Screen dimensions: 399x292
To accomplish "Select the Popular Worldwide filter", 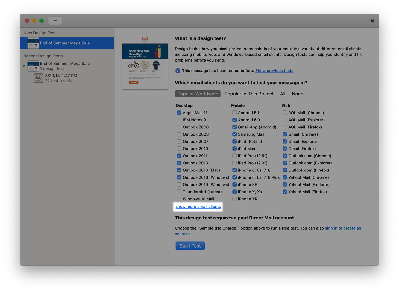I will (198, 94).
